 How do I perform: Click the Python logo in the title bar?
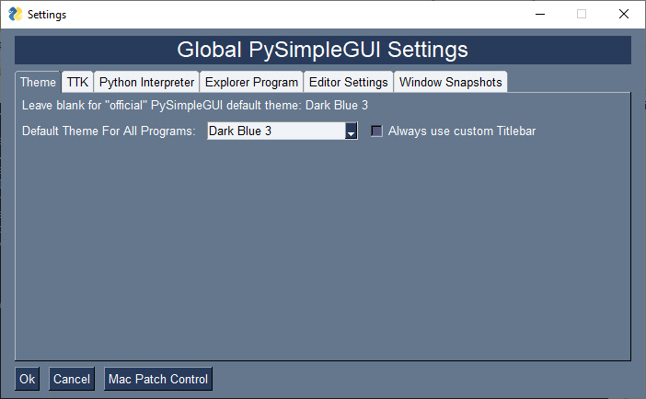(15, 15)
